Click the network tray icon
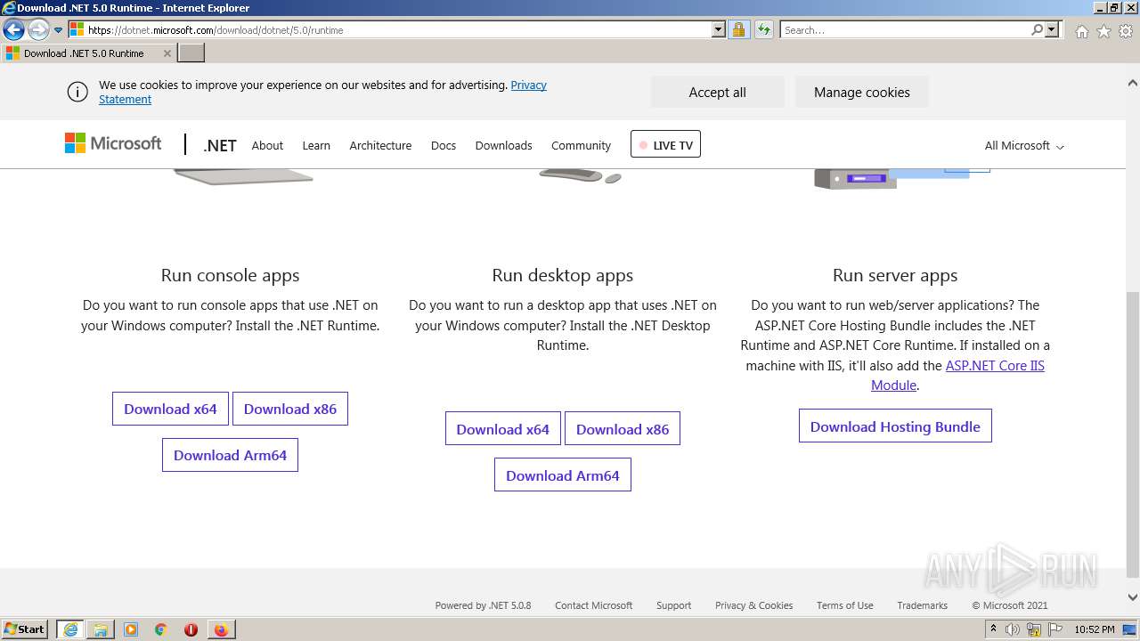Screen dimensions: 1140x641 click(1033, 629)
